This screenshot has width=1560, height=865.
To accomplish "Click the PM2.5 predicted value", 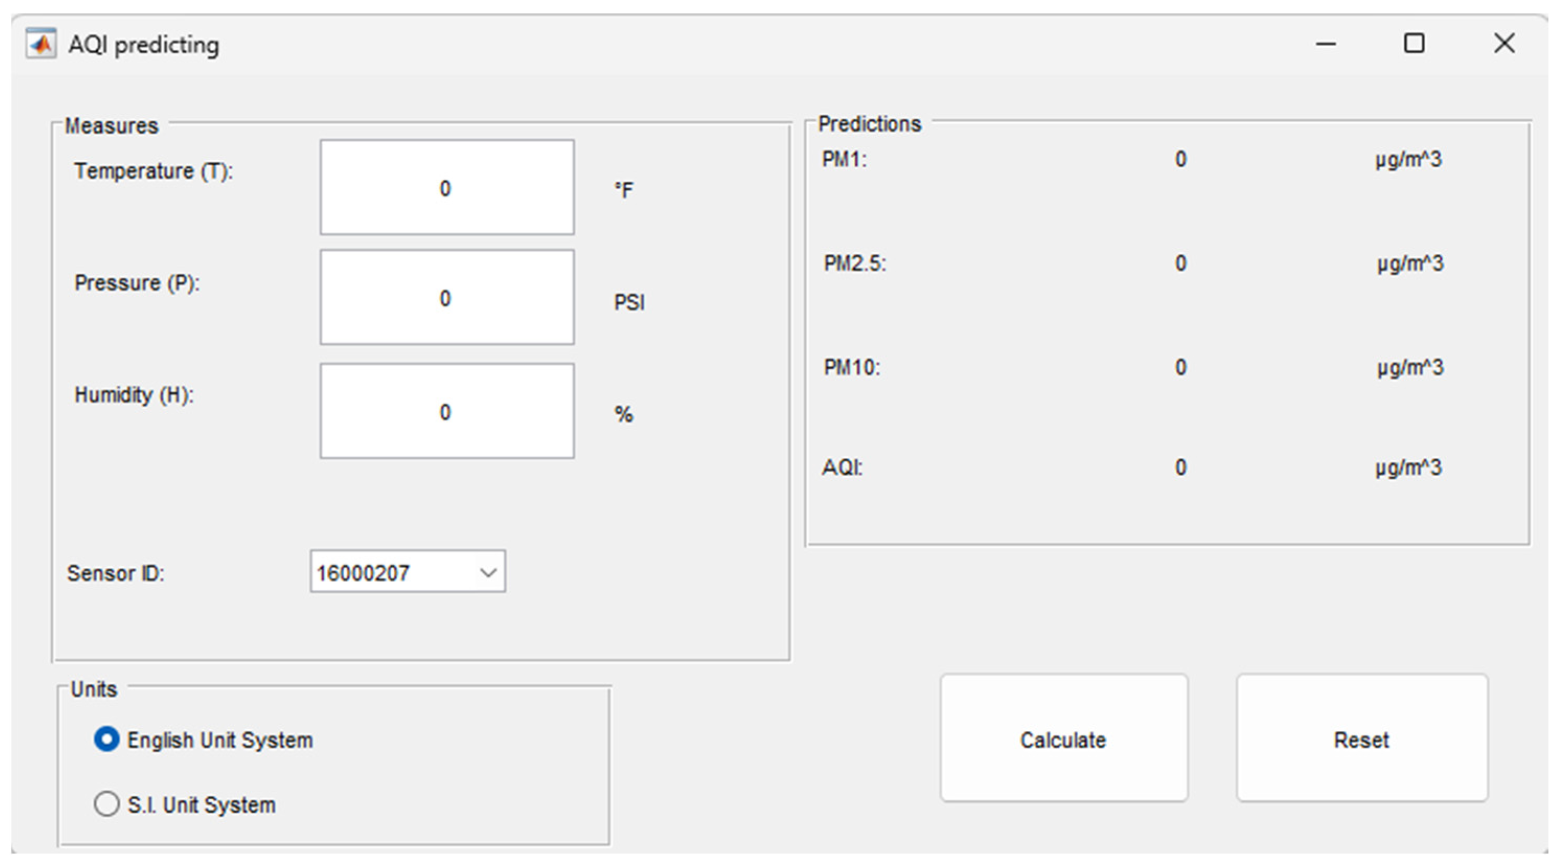I will [1180, 264].
